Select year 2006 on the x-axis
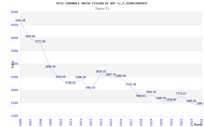This screenshot has height=127, width=204. pos(20,122)
